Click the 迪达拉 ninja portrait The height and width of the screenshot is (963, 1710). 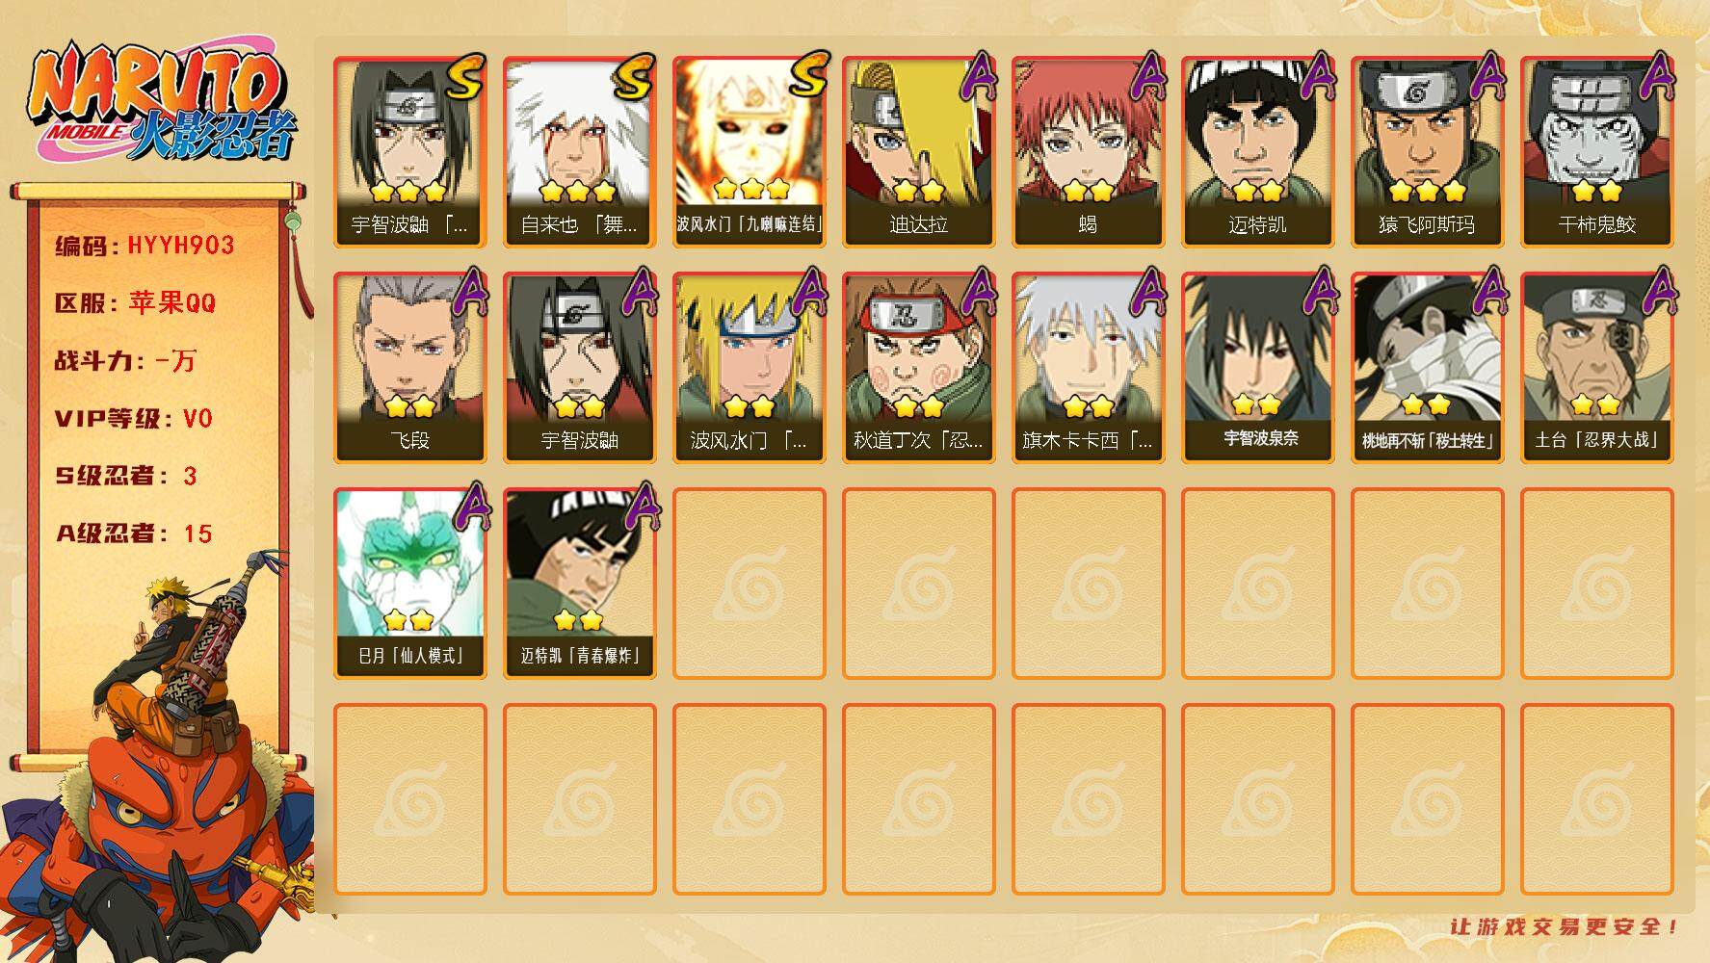click(918, 152)
